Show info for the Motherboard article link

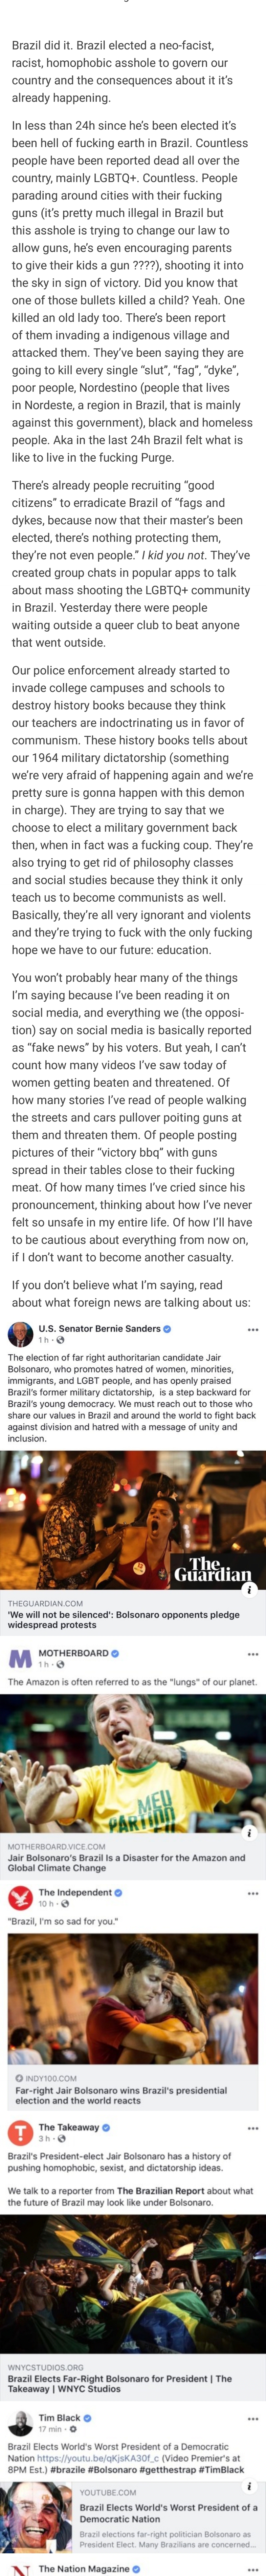coord(250,1832)
